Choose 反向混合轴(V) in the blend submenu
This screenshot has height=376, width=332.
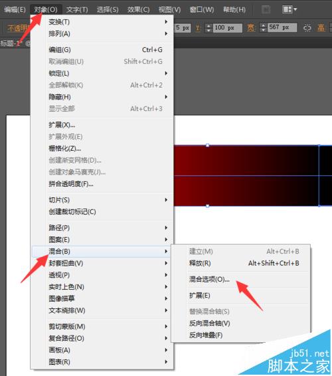point(240,324)
